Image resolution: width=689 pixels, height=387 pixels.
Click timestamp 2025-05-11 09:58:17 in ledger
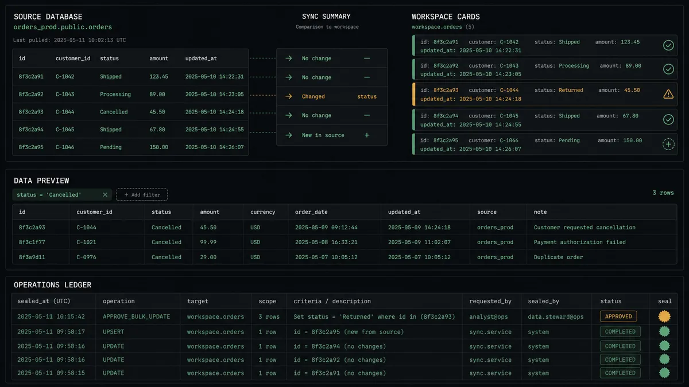(51, 331)
